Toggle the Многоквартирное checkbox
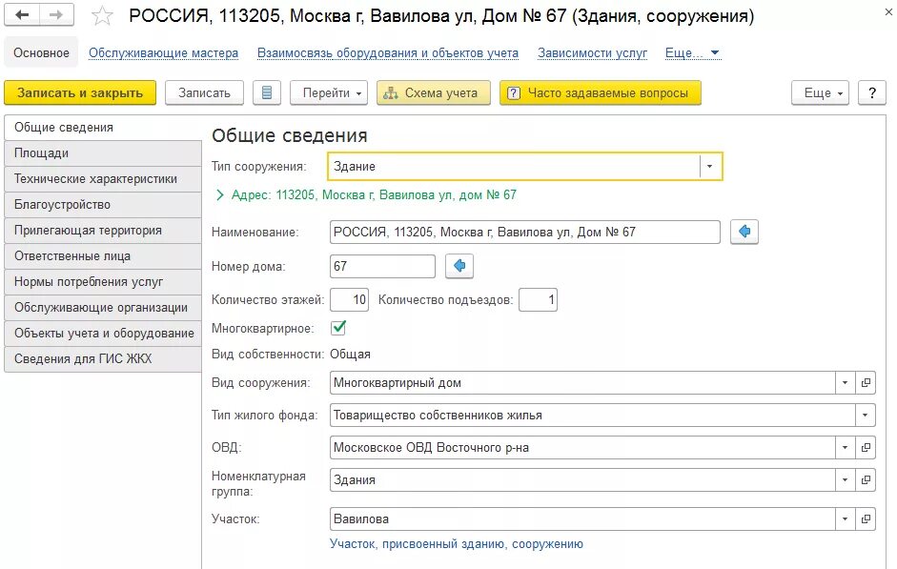This screenshot has height=569, width=897. [x=338, y=328]
